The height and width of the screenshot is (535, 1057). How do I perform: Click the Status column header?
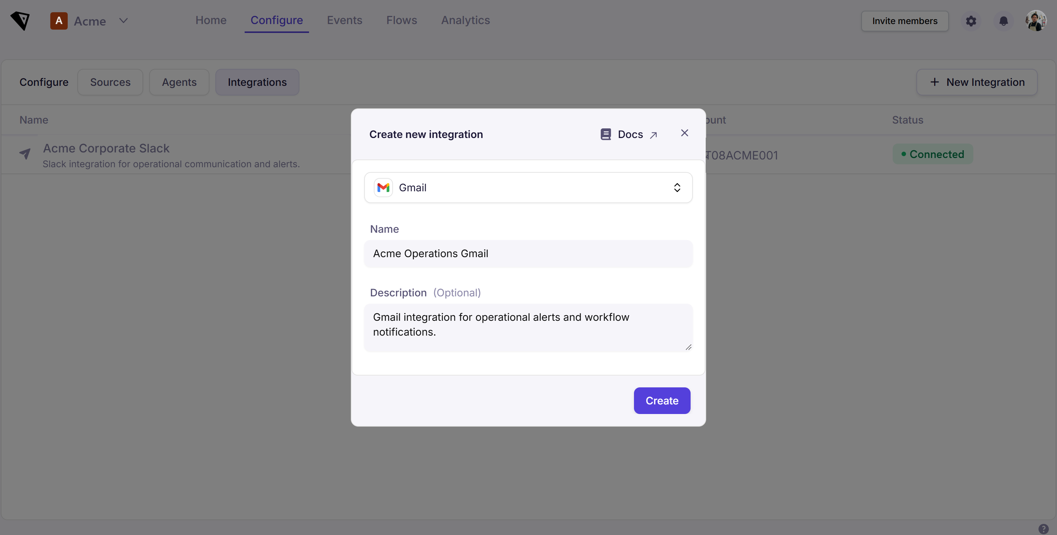907,120
